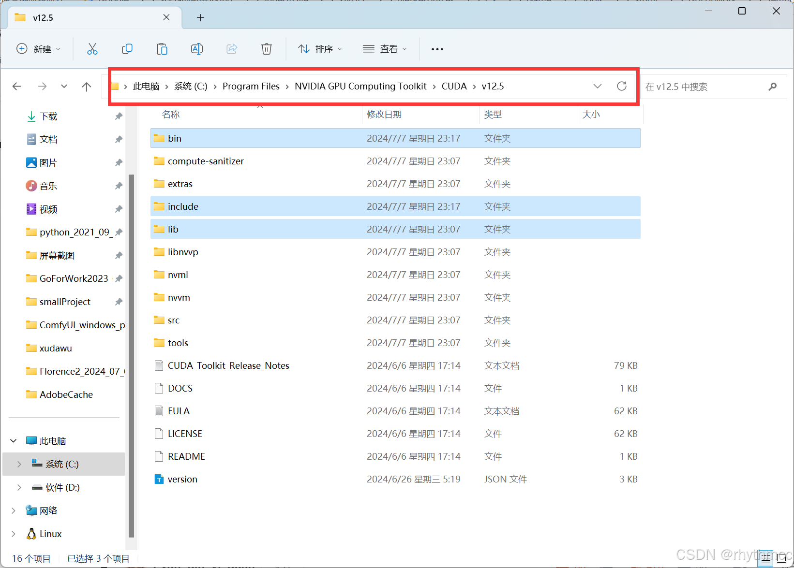794x568 pixels.
Task: Click the Delete trash icon
Action: 267,49
